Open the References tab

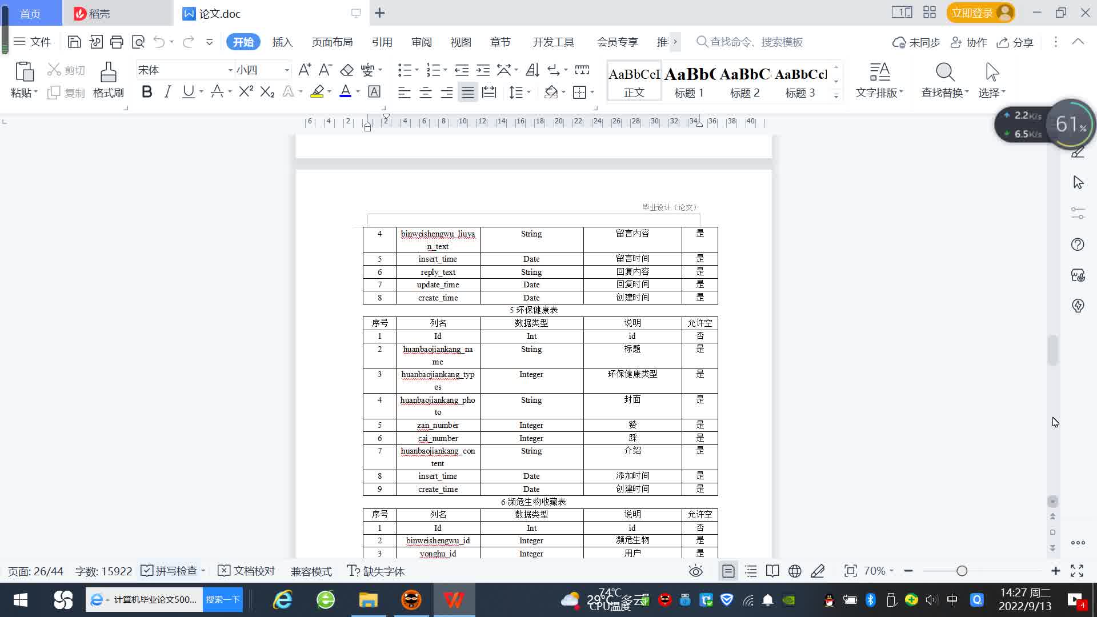coord(382,42)
